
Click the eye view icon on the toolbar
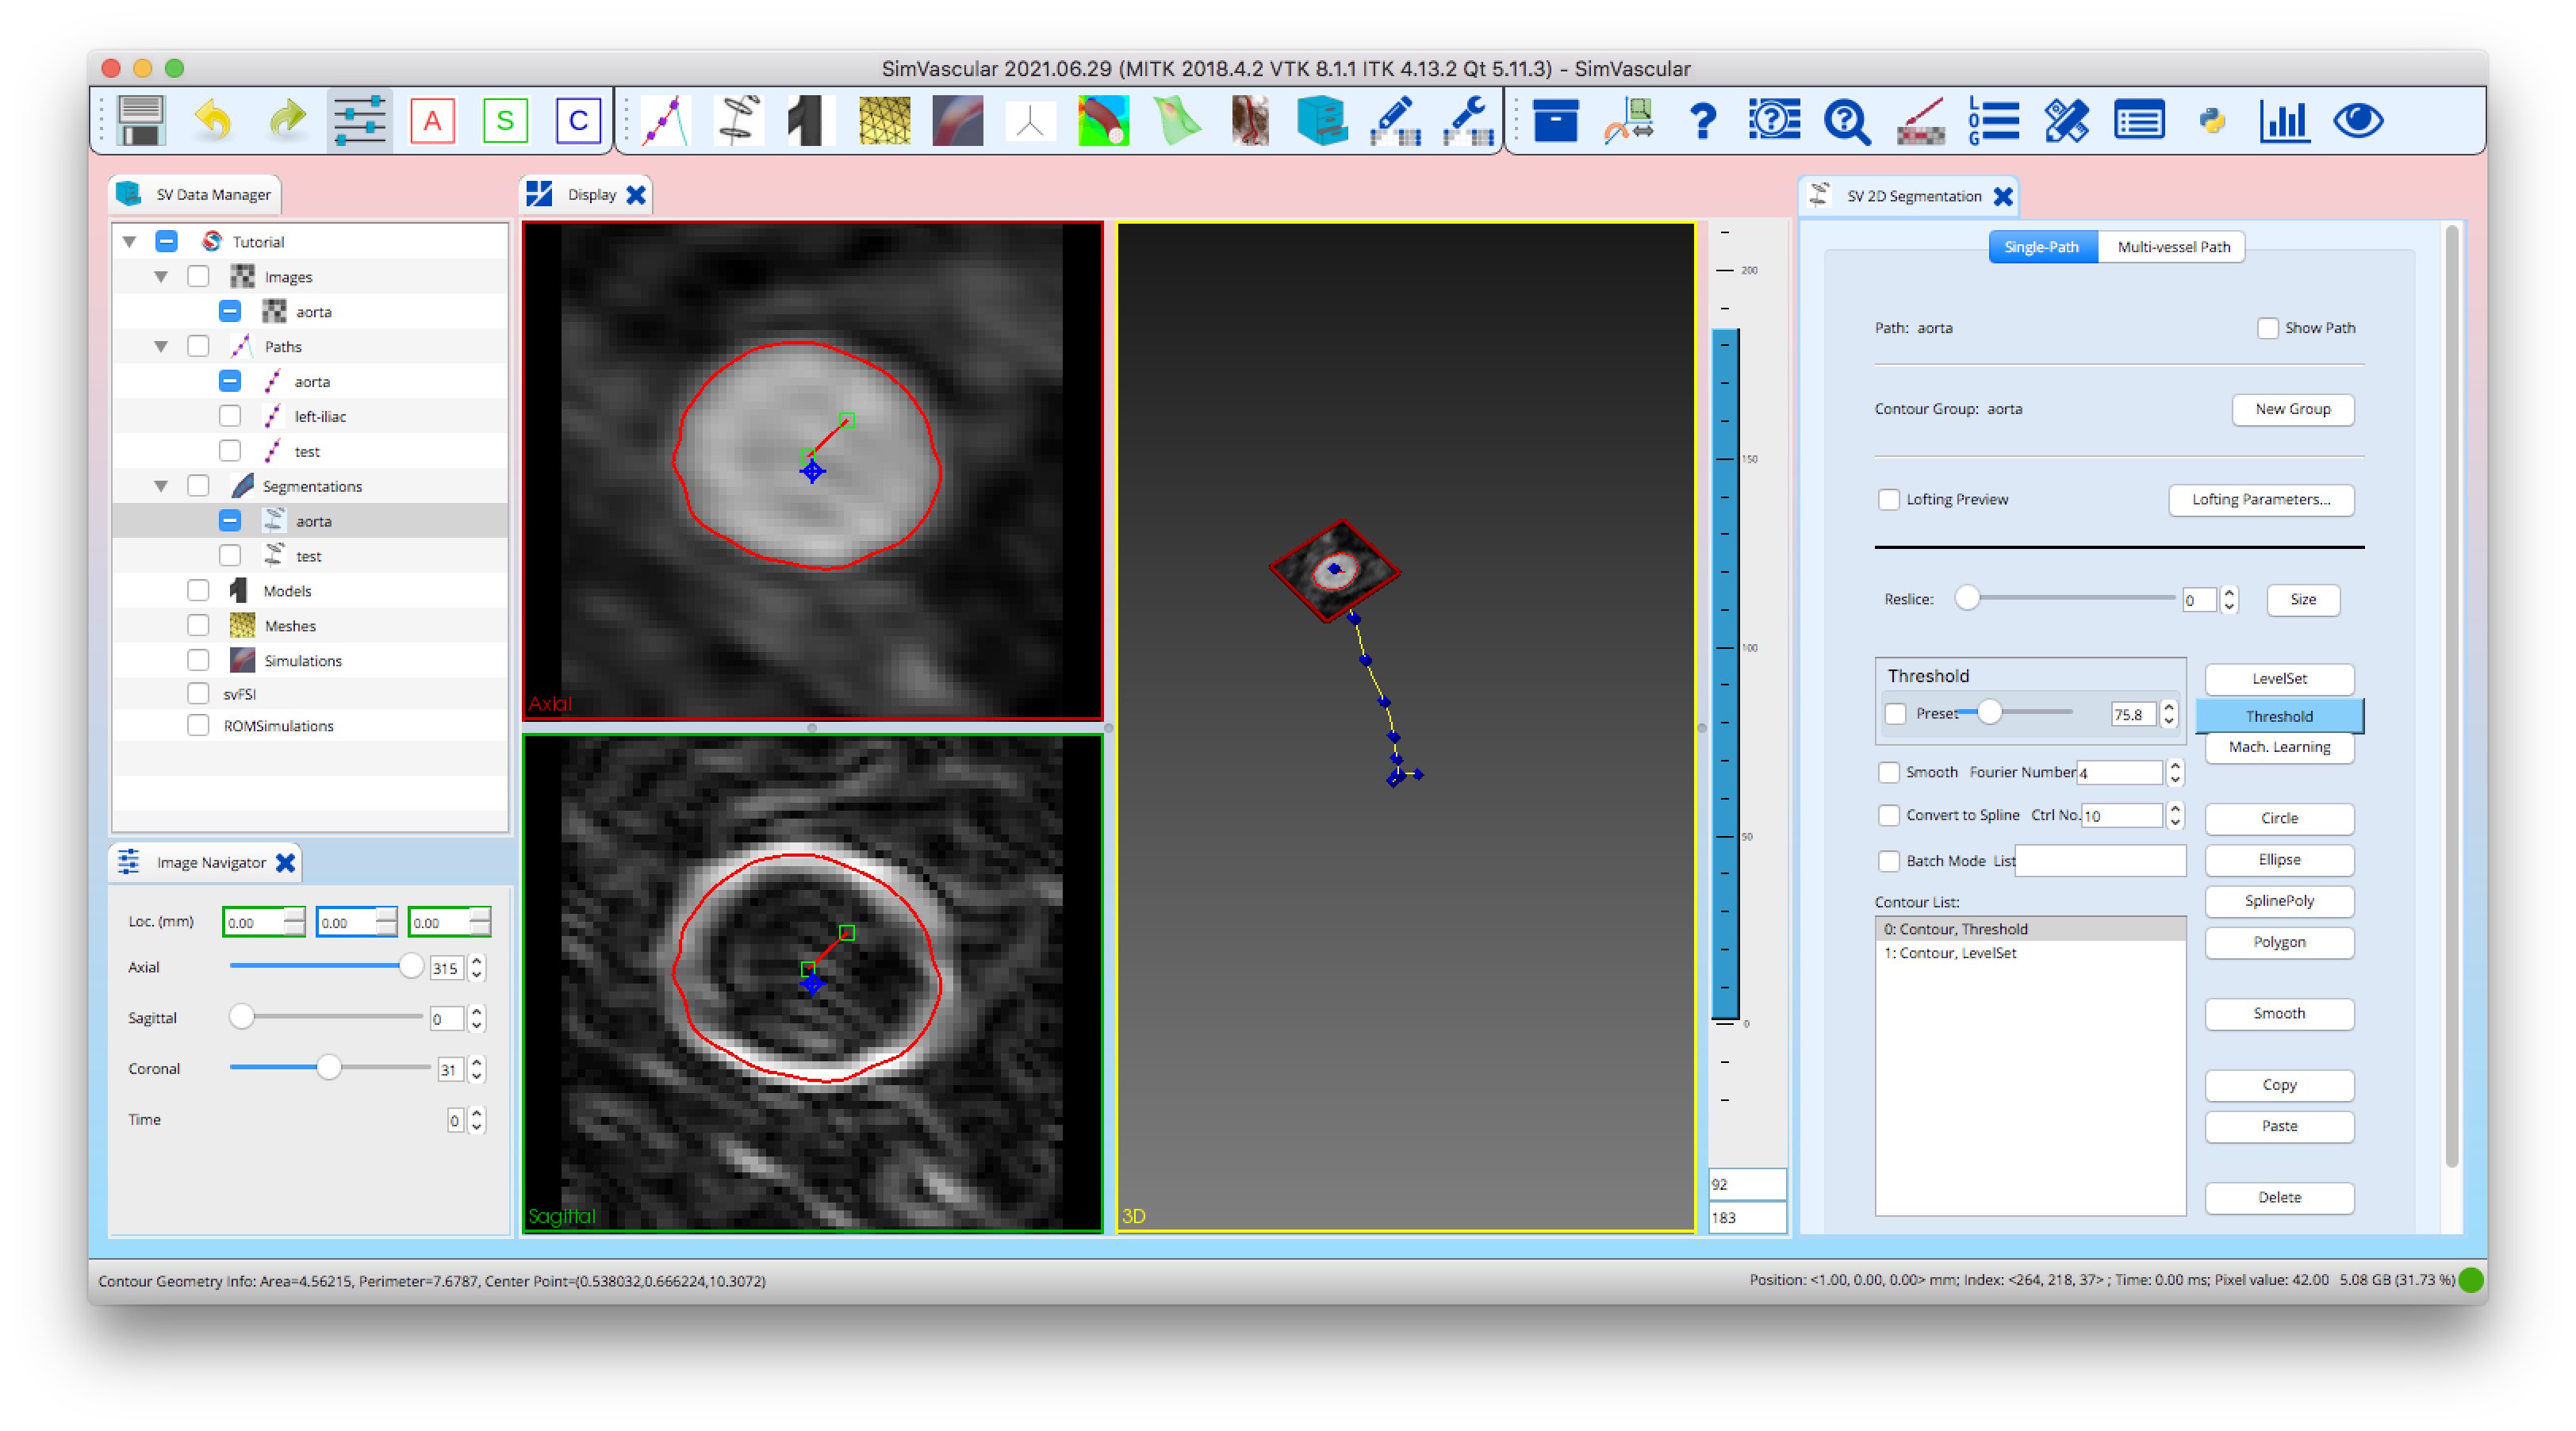coord(2357,120)
